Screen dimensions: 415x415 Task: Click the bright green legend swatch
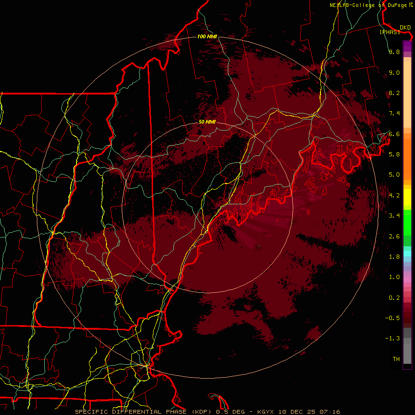point(407,222)
